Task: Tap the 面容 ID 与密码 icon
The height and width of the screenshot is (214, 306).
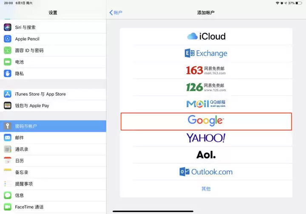Action: pyautogui.click(x=7, y=50)
